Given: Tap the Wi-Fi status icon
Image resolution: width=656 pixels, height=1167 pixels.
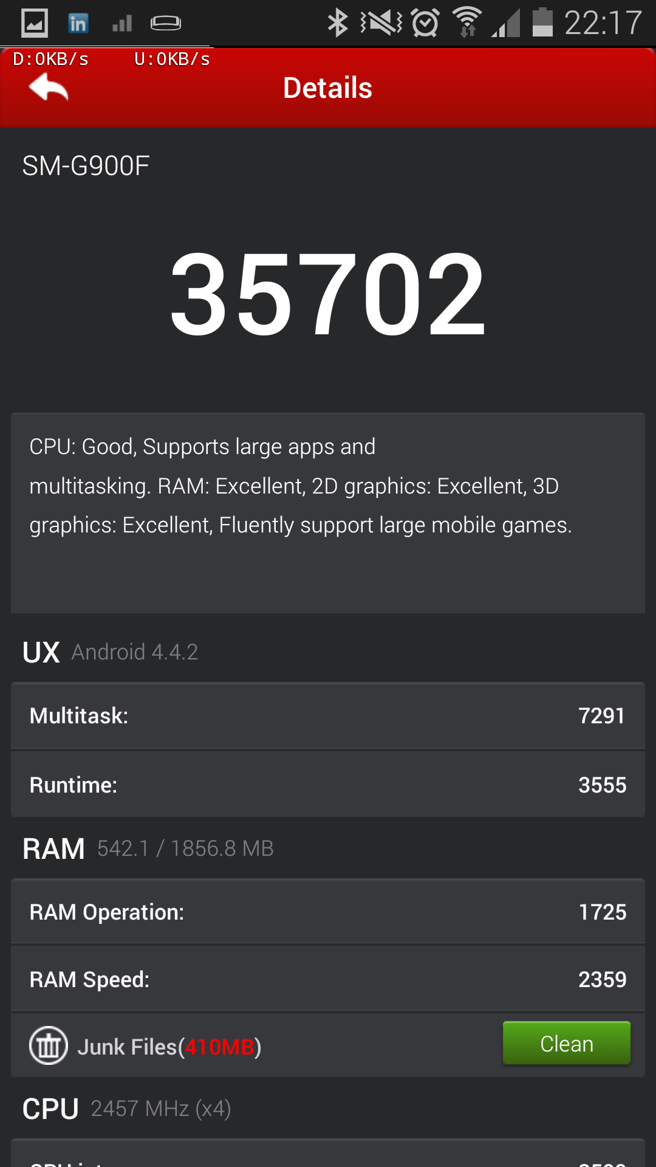Looking at the screenshot, I should tap(467, 23).
